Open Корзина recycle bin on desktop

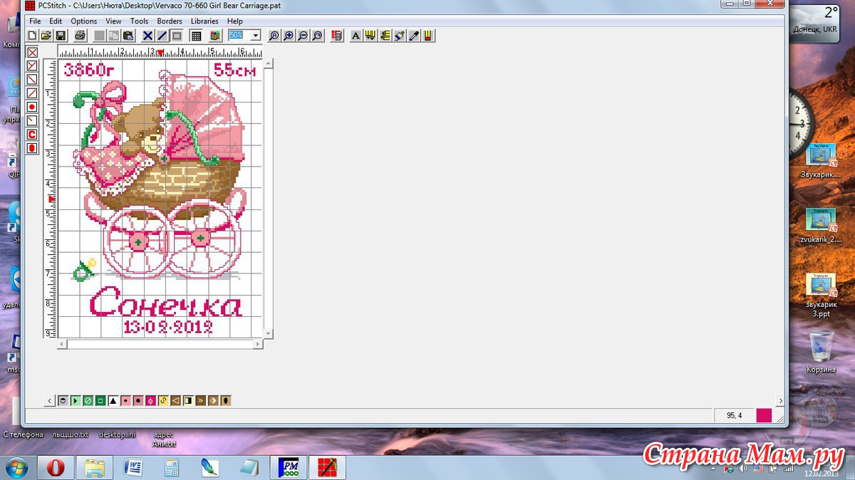pyautogui.click(x=821, y=352)
